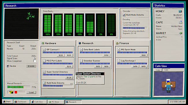Hire a Newbie for $14.68K
The height and width of the screenshot is (105, 188).
click(31, 66)
